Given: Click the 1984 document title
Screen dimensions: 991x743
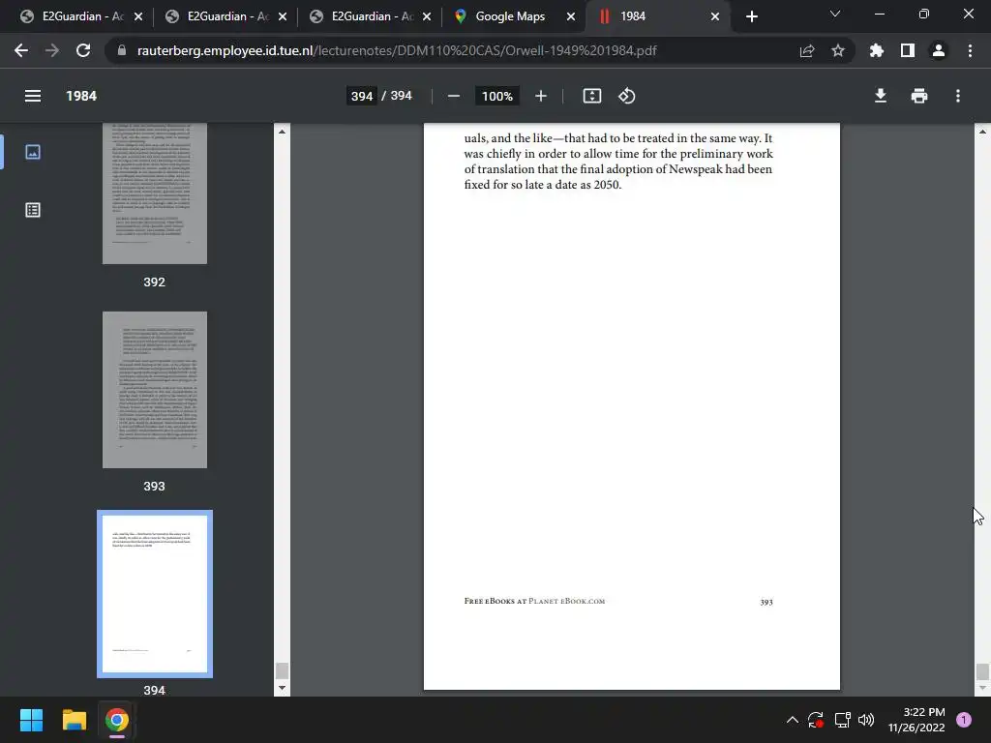Looking at the screenshot, I should tap(81, 96).
